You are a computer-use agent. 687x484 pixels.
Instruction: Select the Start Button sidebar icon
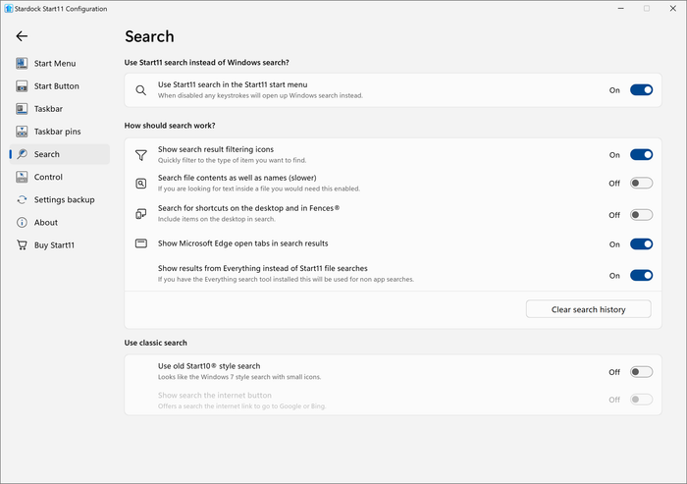pyautogui.click(x=22, y=86)
